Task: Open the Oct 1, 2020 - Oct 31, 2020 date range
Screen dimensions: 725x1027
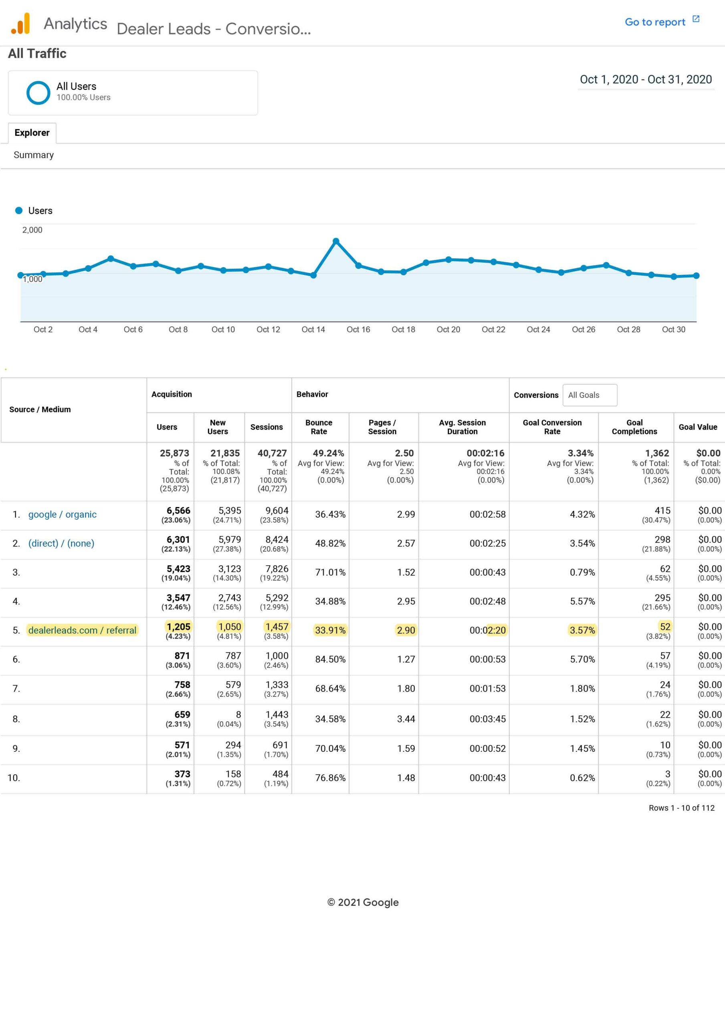Action: tap(645, 79)
